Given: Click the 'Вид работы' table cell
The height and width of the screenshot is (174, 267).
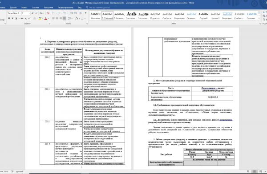Looking at the screenshot, I should click(166, 154).
